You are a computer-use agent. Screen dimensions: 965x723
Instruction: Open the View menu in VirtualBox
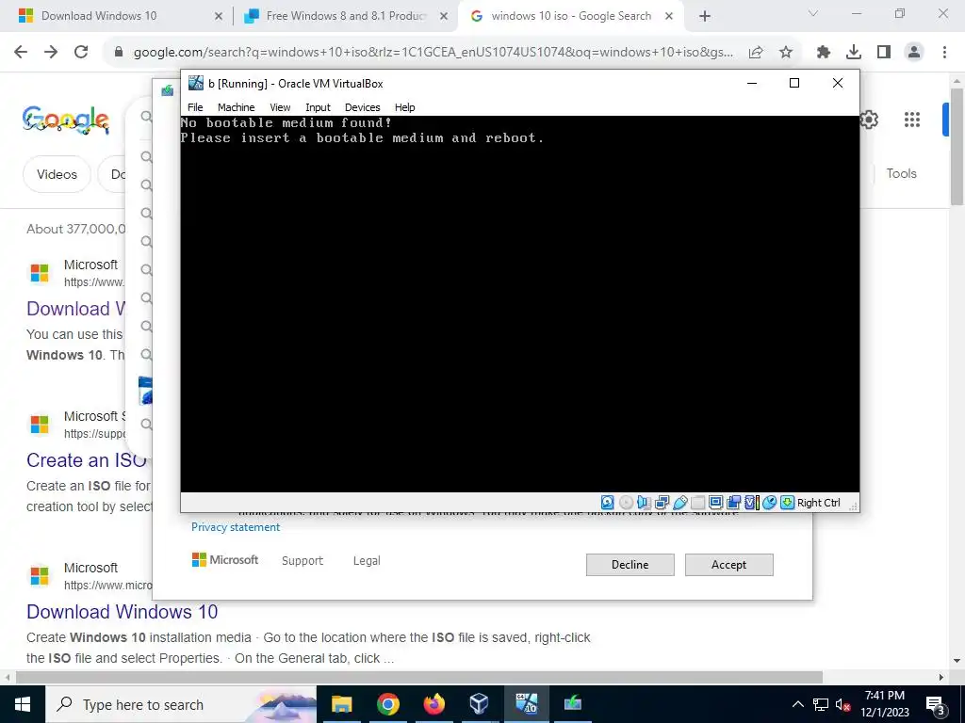pyautogui.click(x=280, y=107)
